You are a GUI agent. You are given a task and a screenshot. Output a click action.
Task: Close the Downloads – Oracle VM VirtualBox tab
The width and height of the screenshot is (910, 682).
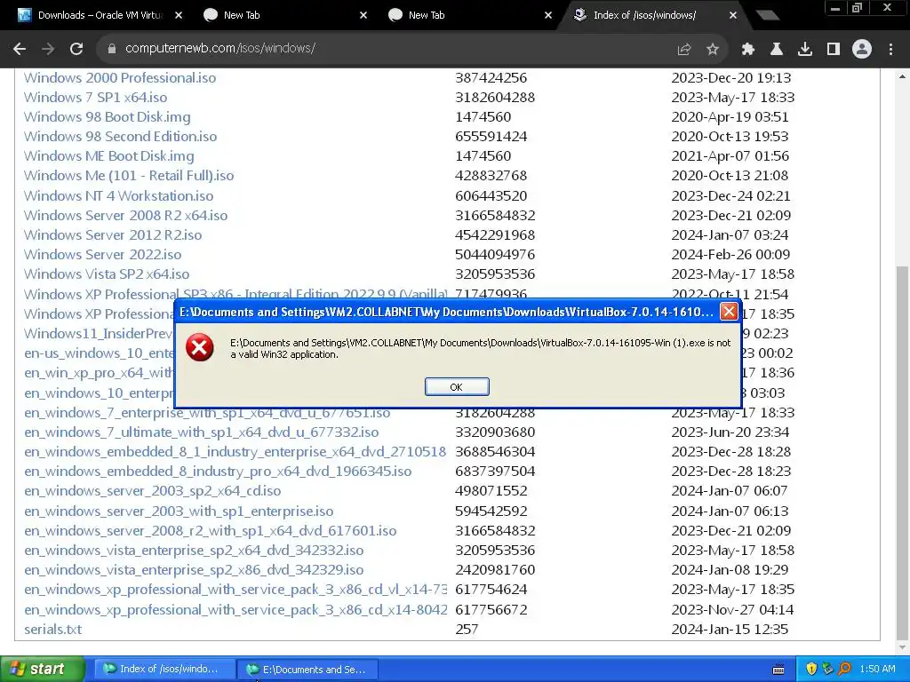tap(179, 15)
